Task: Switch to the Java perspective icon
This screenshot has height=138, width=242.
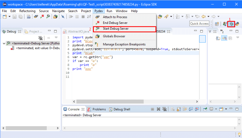Action: pyautogui.click(x=225, y=24)
